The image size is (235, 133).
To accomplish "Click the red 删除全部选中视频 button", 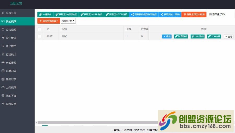I will [x=194, y=14].
